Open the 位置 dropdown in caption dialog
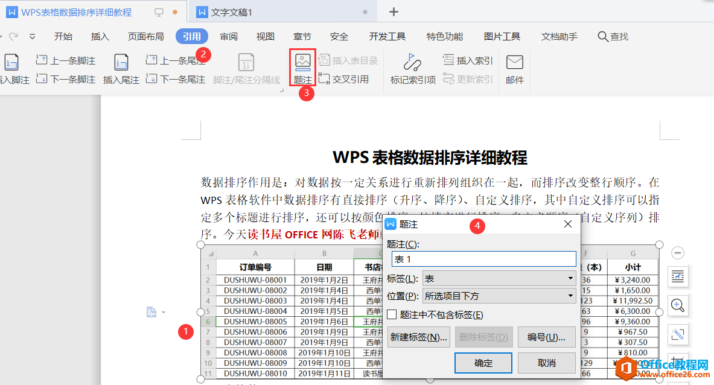 click(x=499, y=296)
